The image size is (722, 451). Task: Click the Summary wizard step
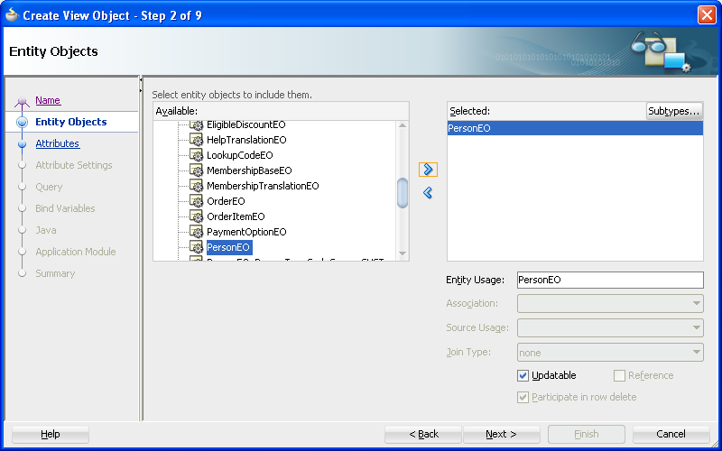point(55,273)
